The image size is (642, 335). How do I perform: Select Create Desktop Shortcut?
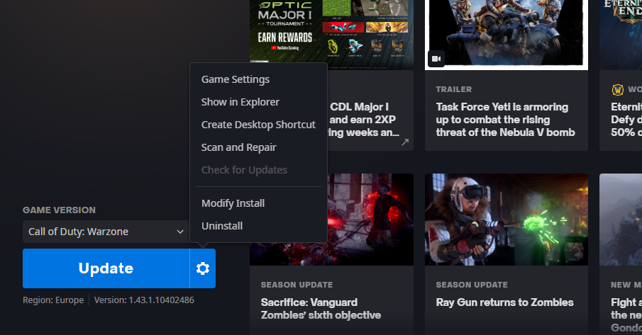(258, 125)
